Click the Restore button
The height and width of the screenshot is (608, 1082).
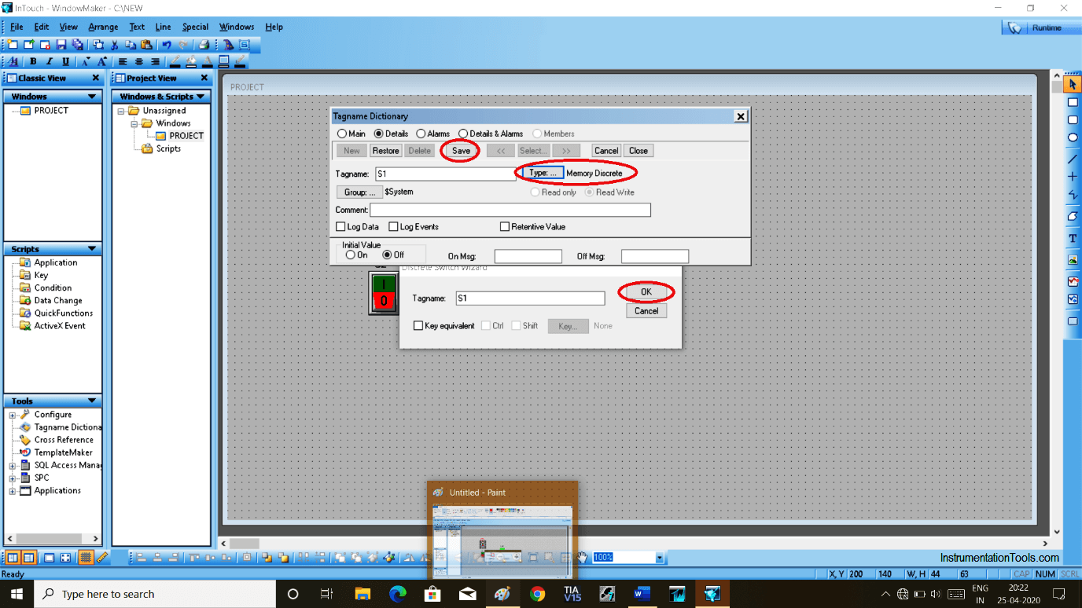pyautogui.click(x=385, y=151)
